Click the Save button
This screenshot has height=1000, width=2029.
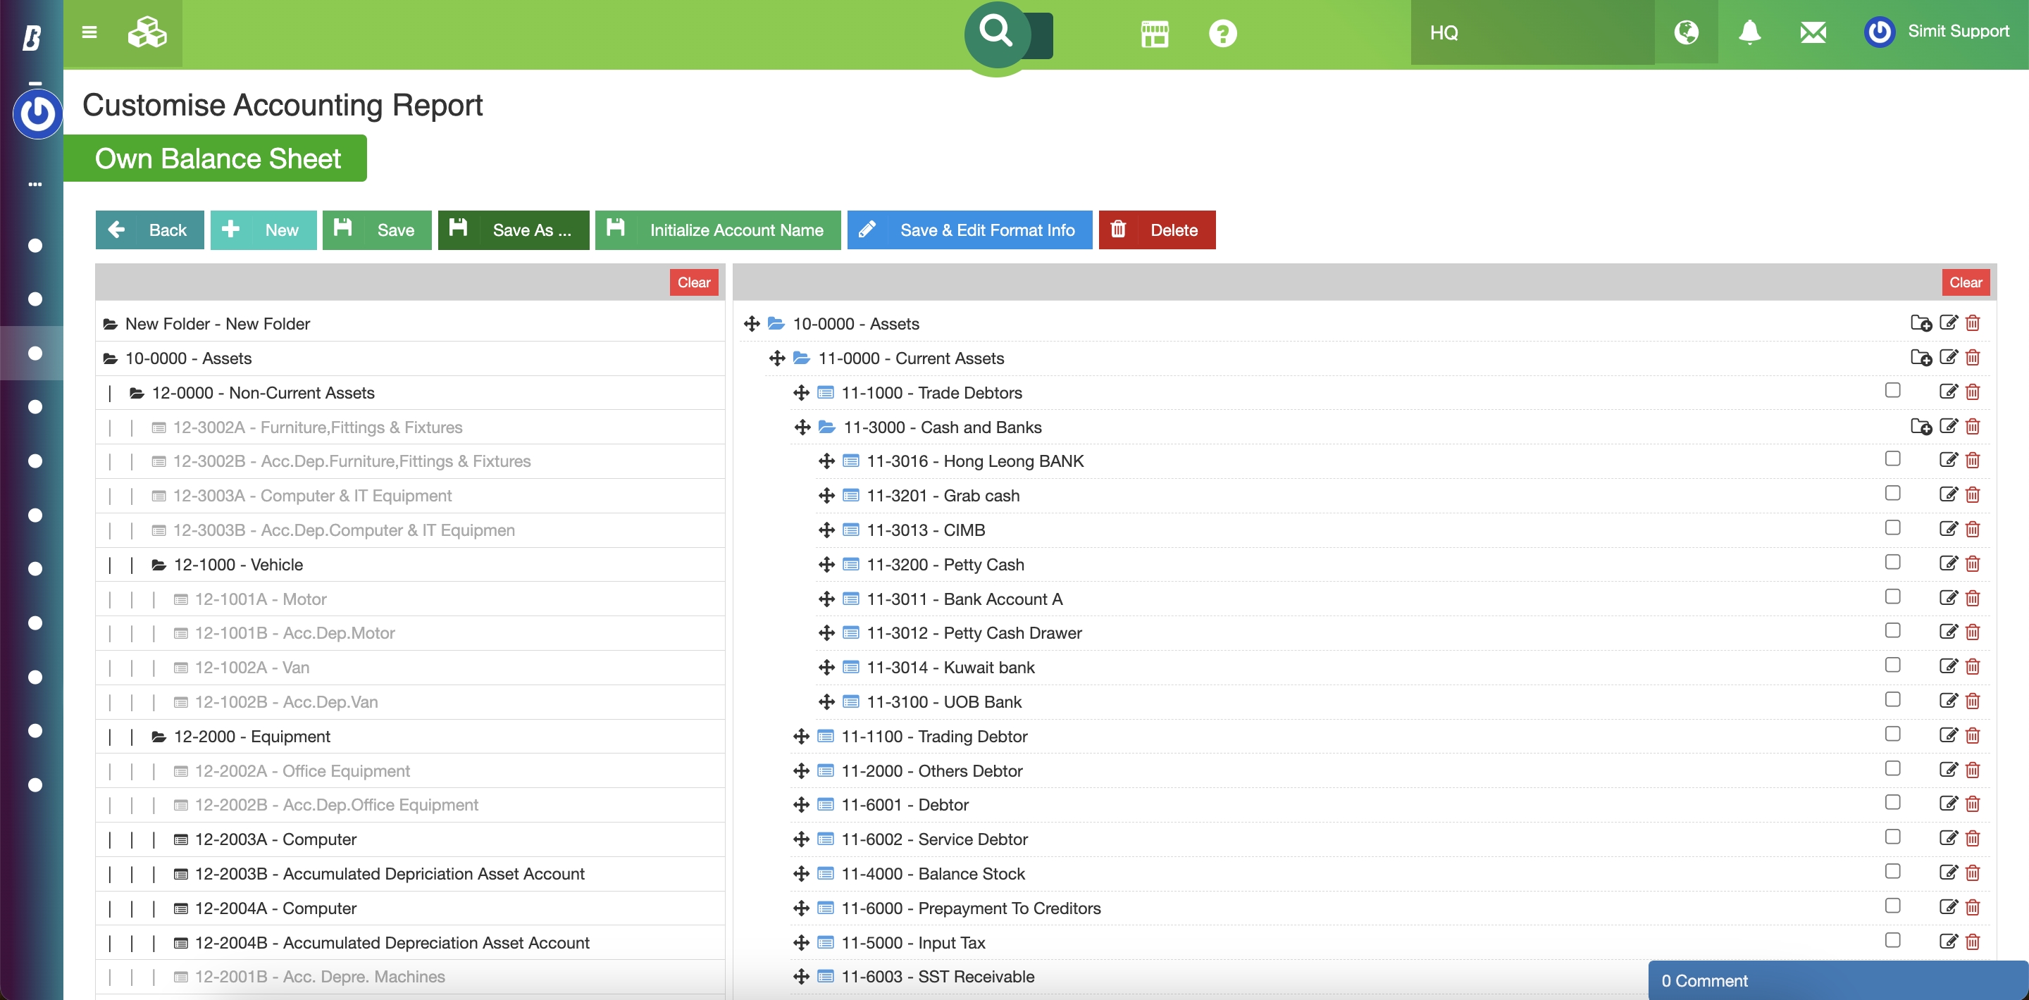click(x=376, y=230)
